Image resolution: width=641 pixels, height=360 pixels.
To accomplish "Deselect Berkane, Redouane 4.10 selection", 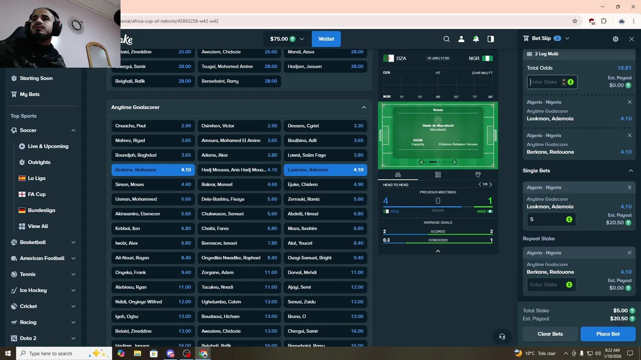I will coord(153,170).
